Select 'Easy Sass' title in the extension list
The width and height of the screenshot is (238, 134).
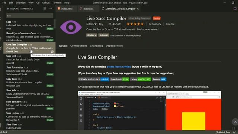(12, 79)
